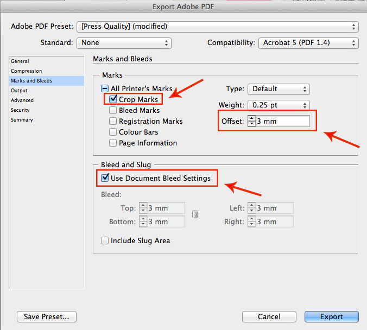Image resolution: width=367 pixels, height=330 pixels.
Task: Open the Adobe PDF Preset dropdown
Action: coord(218,27)
